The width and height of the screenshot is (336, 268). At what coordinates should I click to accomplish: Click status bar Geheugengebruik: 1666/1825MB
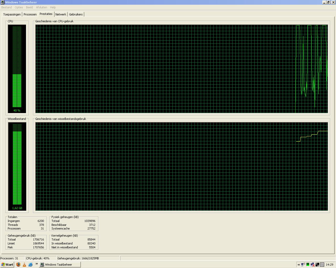(78, 258)
